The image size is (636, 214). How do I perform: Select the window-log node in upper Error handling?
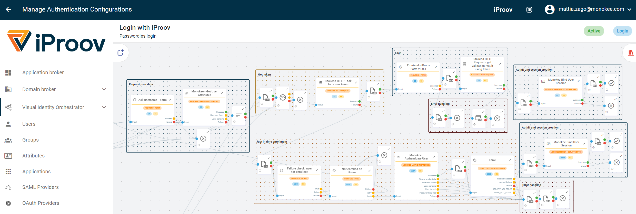pyautogui.click(x=479, y=118)
